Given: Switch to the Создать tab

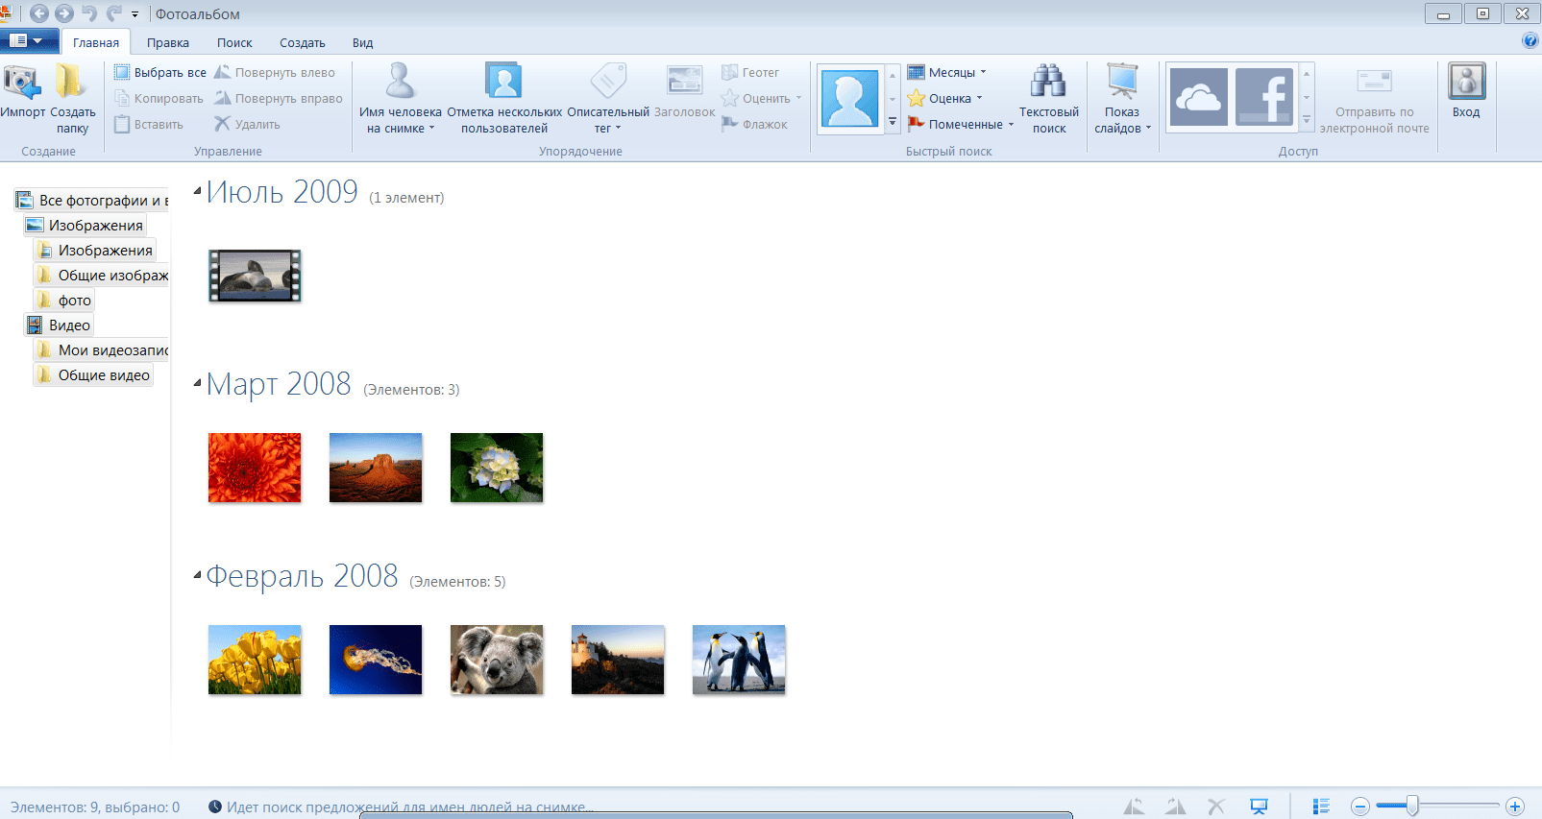Looking at the screenshot, I should (x=303, y=42).
